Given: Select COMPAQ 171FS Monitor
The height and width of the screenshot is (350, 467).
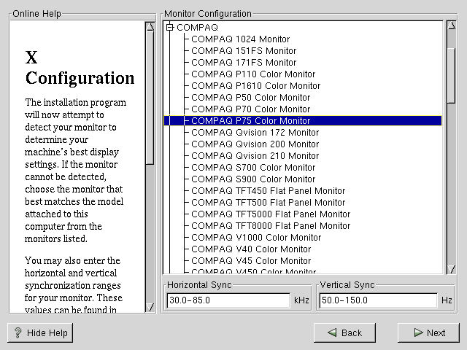Looking at the screenshot, I should (x=244, y=63).
